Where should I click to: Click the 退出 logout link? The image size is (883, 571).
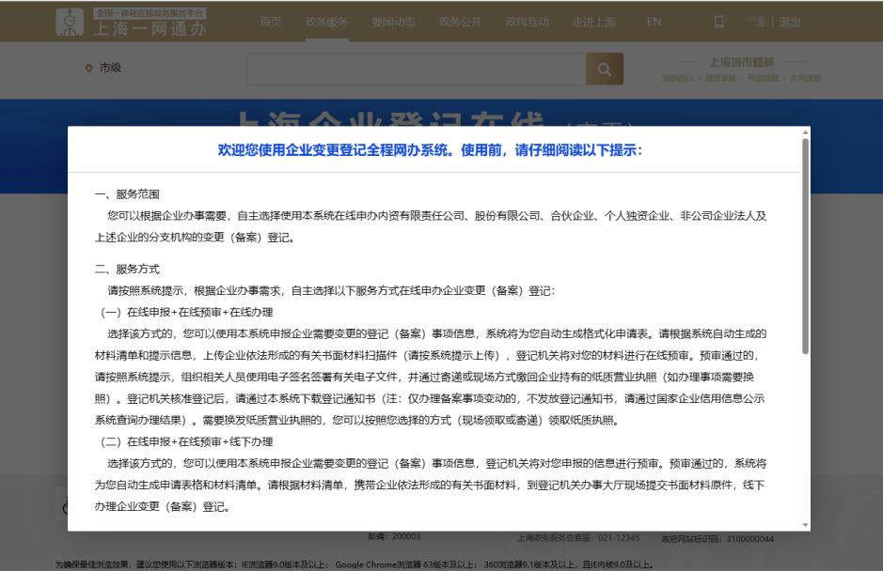pyautogui.click(x=788, y=21)
